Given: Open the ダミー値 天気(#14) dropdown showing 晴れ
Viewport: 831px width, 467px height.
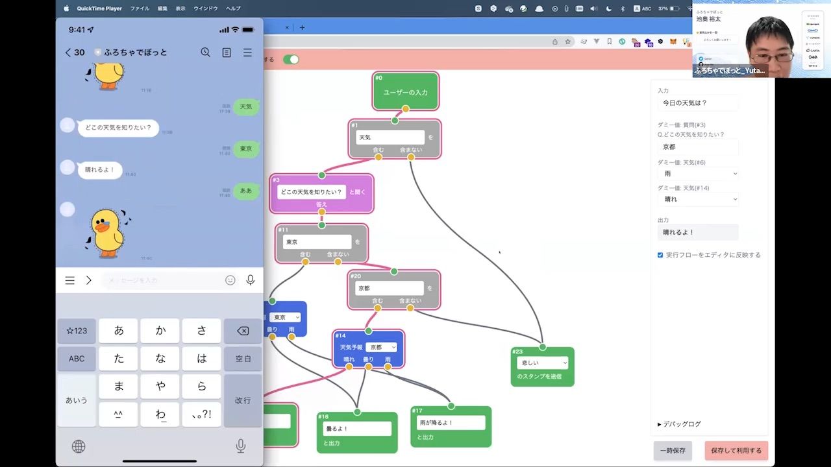Looking at the screenshot, I should click(698, 199).
